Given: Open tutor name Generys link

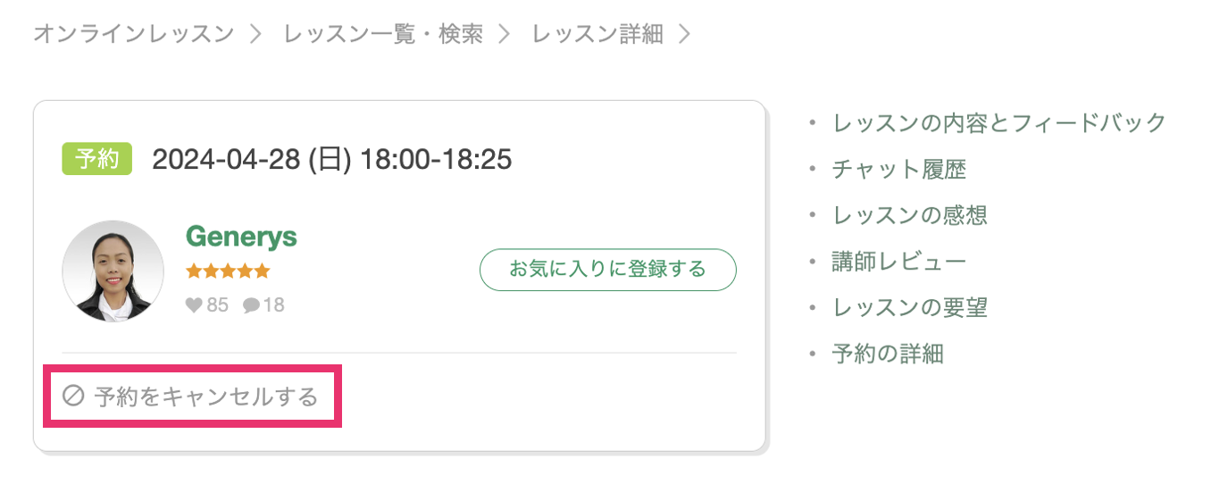Looking at the screenshot, I should click(x=241, y=237).
